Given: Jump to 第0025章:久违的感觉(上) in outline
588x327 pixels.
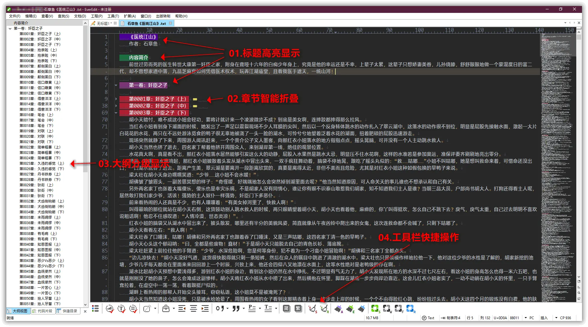Looking at the screenshot, I should (x=42, y=163).
